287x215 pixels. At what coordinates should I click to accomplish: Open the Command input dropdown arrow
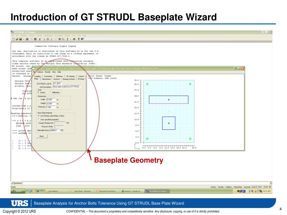pyautogui.click(x=271, y=183)
